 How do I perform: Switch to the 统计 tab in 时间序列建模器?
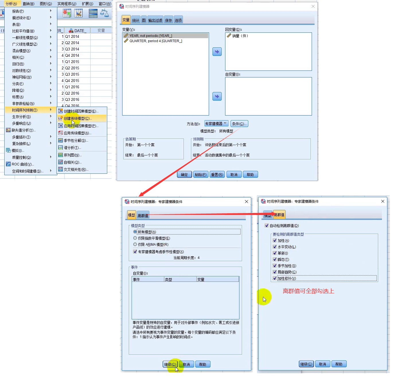click(x=136, y=20)
